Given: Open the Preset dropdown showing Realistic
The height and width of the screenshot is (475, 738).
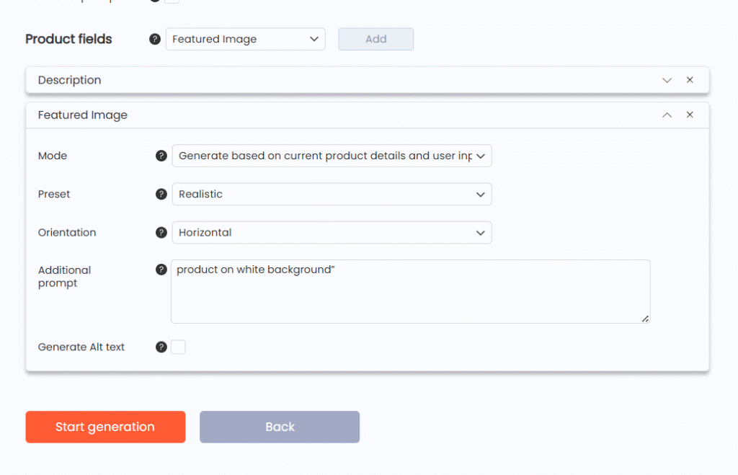Looking at the screenshot, I should click(x=332, y=194).
